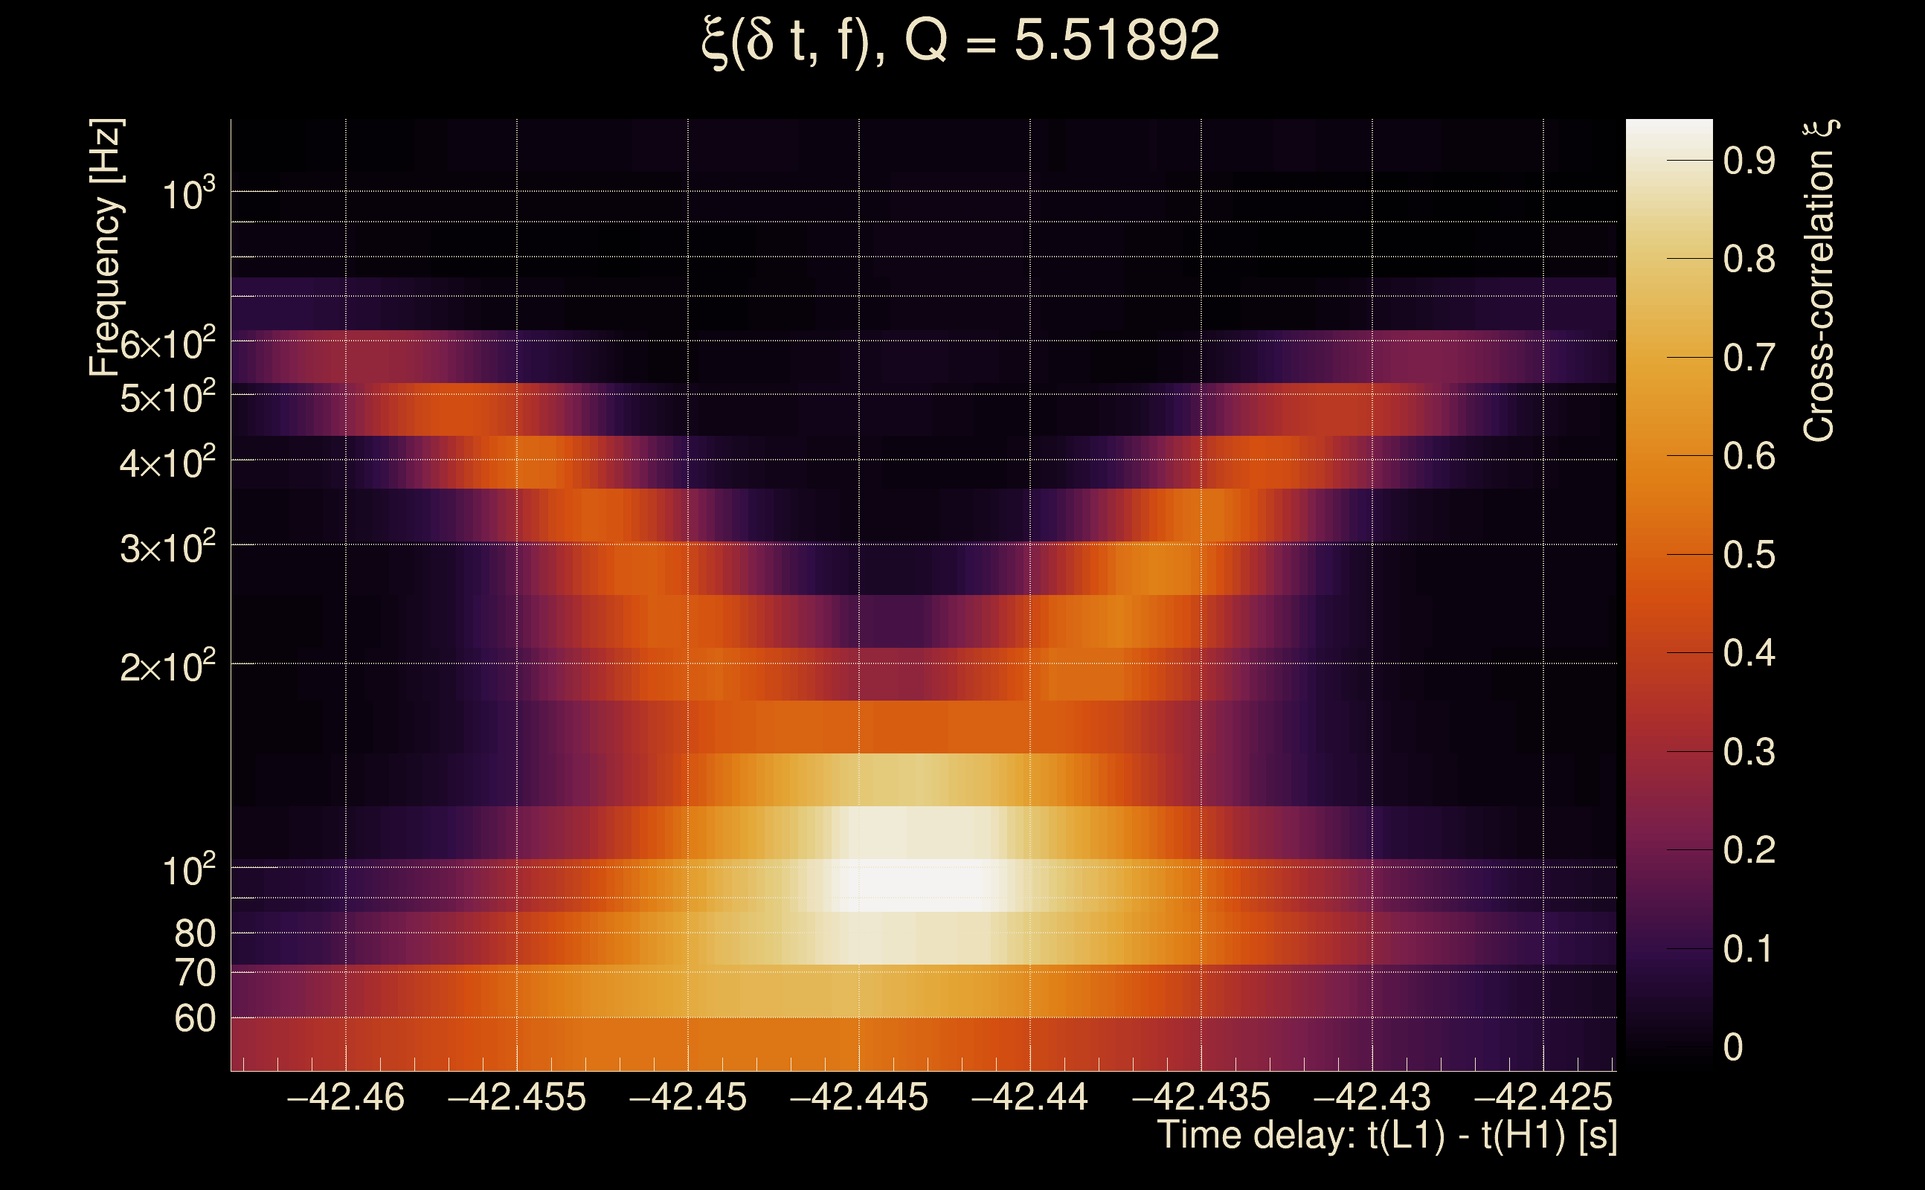
Task: Click the Time delay t(L1) - t(H1) axis label
Action: pos(1386,1135)
